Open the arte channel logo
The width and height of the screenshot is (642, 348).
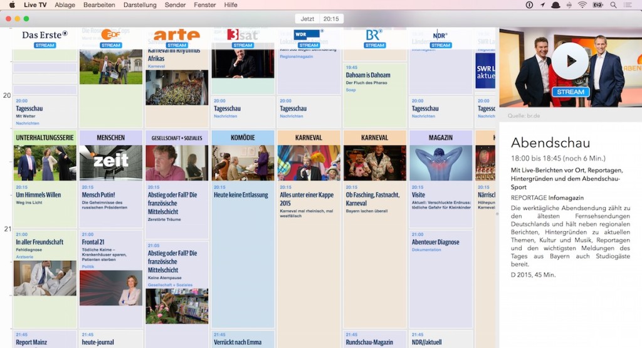[176, 35]
